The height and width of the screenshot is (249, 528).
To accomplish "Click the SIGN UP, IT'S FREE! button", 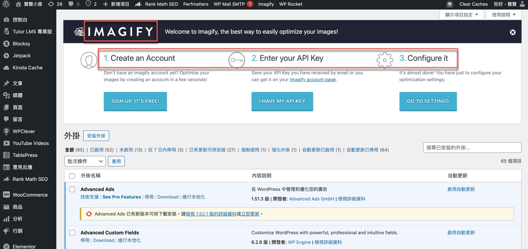I will (135, 101).
